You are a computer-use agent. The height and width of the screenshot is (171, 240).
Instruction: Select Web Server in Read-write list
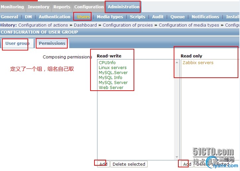click(111, 88)
